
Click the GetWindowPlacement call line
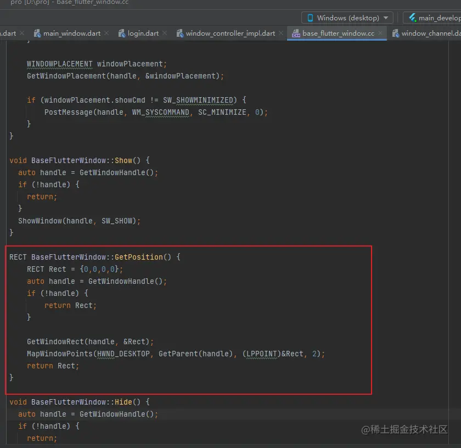point(125,76)
